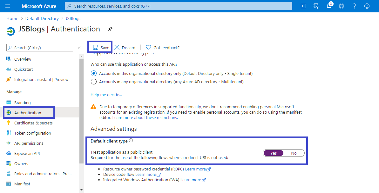The width and height of the screenshot is (379, 193).
Task: Set public client toggle to No
Action: click(294, 153)
